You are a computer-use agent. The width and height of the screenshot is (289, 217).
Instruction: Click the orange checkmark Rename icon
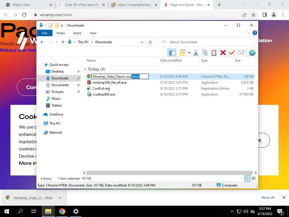point(232,53)
